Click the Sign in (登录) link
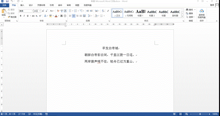The width and height of the screenshot is (220, 116). tap(212, 5)
